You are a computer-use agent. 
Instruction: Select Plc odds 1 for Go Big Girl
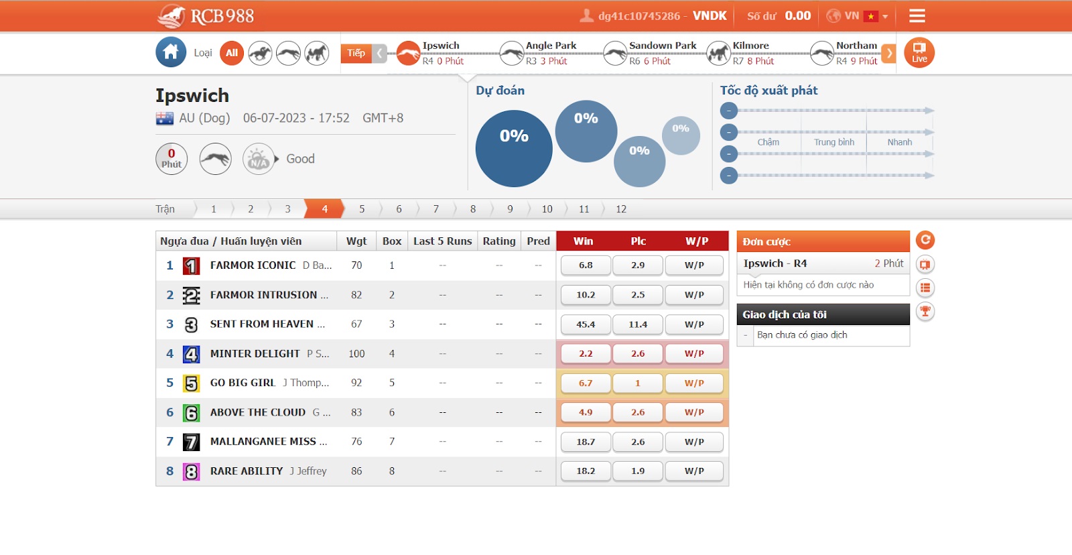[638, 383]
